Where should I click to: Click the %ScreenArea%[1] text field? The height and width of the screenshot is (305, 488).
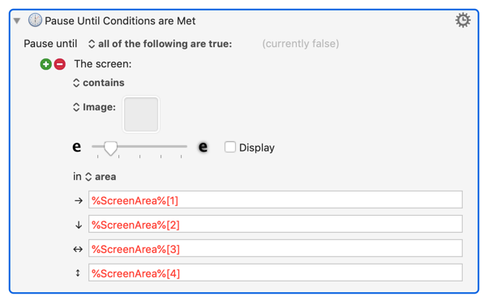click(x=276, y=200)
